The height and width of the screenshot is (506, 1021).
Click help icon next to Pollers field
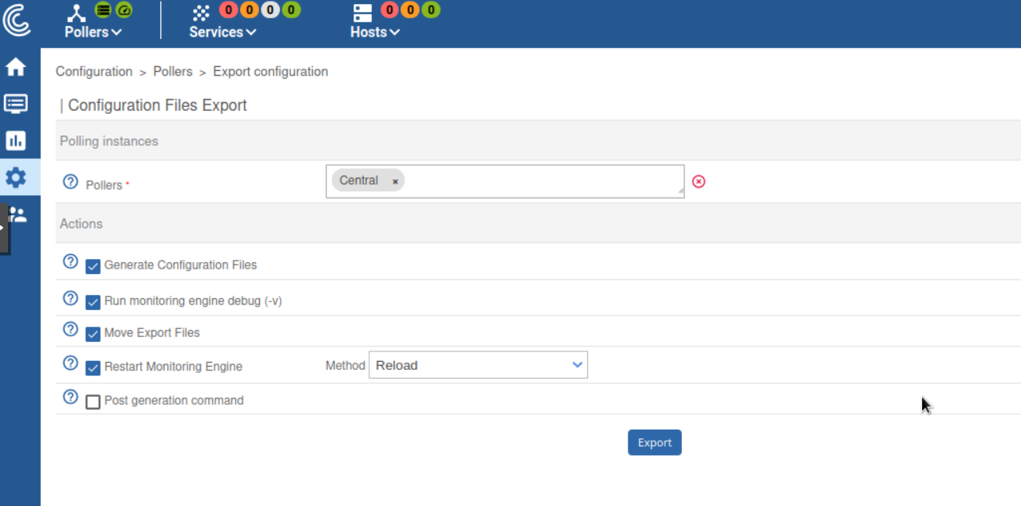[70, 182]
